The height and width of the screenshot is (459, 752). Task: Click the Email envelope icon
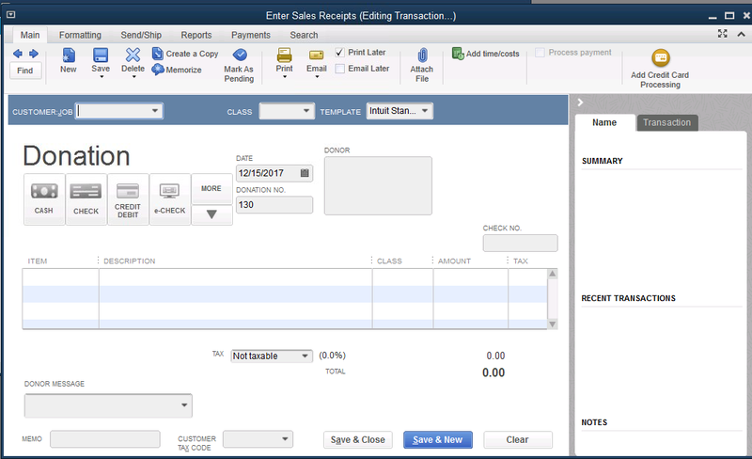click(x=317, y=55)
